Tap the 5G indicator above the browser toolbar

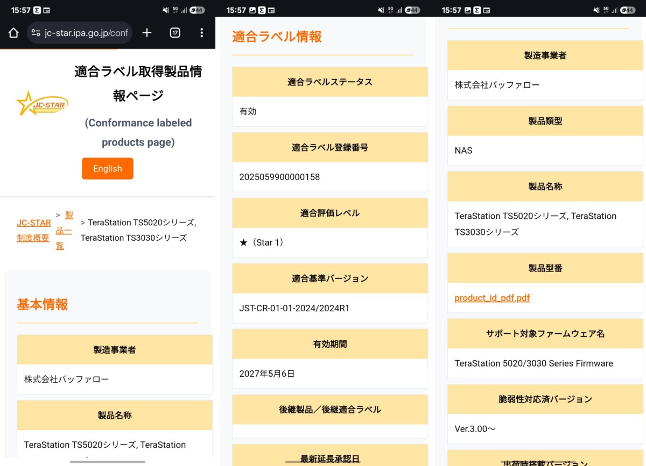175,10
